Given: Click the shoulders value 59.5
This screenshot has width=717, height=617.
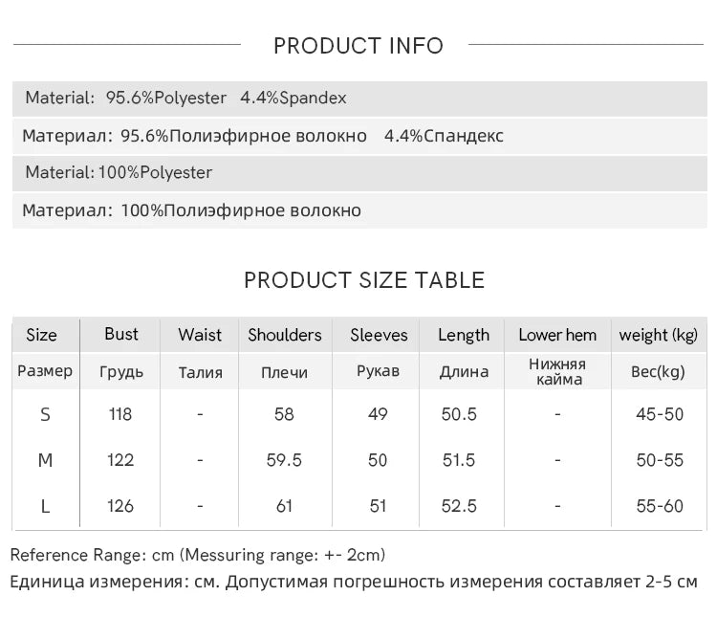Looking at the screenshot, I should pyautogui.click(x=284, y=460).
